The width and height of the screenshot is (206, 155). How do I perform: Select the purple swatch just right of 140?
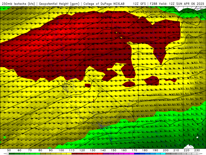tap(106, 154)
